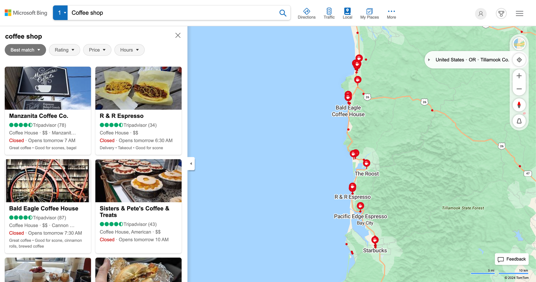Open the Manzanita Coffee Co. listing title

pos(39,116)
